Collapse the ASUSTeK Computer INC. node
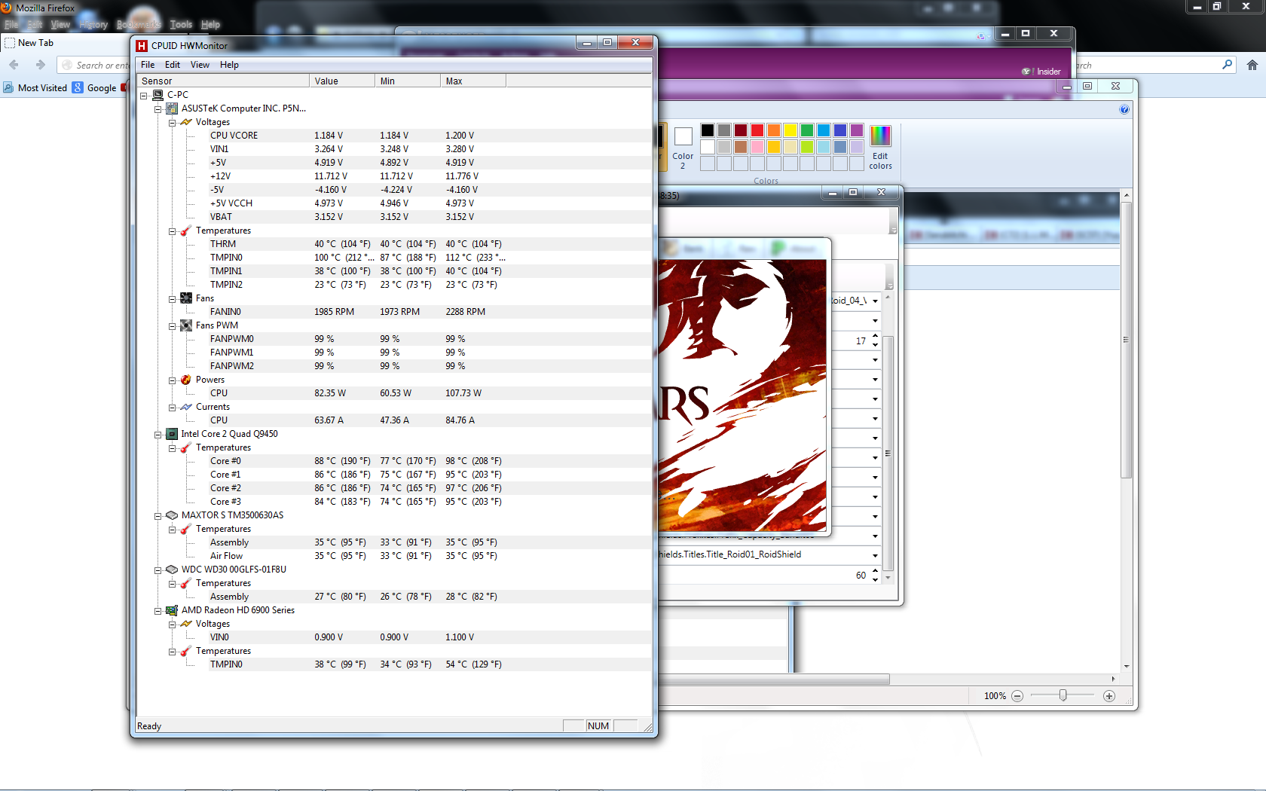1266x791 pixels. pyautogui.click(x=158, y=109)
